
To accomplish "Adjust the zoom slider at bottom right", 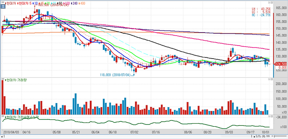I will (279, 136).
